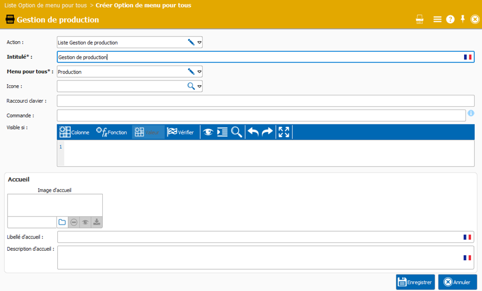Click the magnifier search icon in editor toolbar
The height and width of the screenshot is (291, 482).
236,132
